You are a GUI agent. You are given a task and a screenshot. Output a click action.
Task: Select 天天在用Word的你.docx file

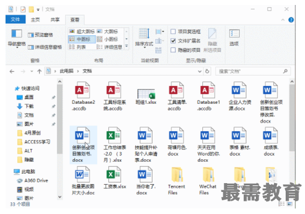pos(208,145)
